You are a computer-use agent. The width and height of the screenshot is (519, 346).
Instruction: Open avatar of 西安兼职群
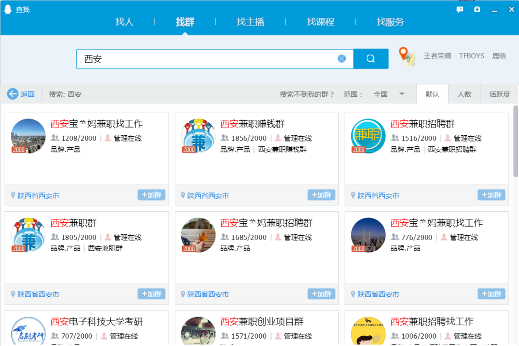[28, 235]
